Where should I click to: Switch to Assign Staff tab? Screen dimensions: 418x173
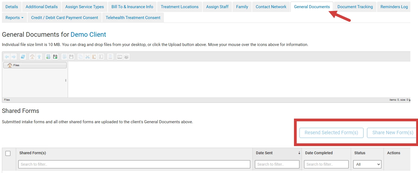point(217,7)
